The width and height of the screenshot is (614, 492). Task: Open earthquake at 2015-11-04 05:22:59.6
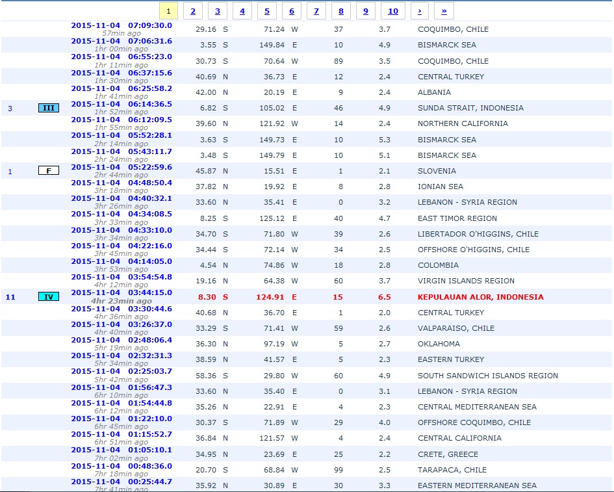(x=122, y=167)
